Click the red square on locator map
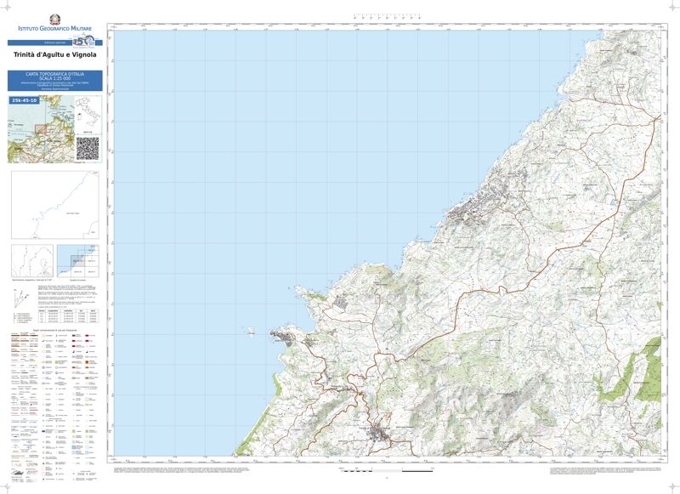 click(40, 129)
